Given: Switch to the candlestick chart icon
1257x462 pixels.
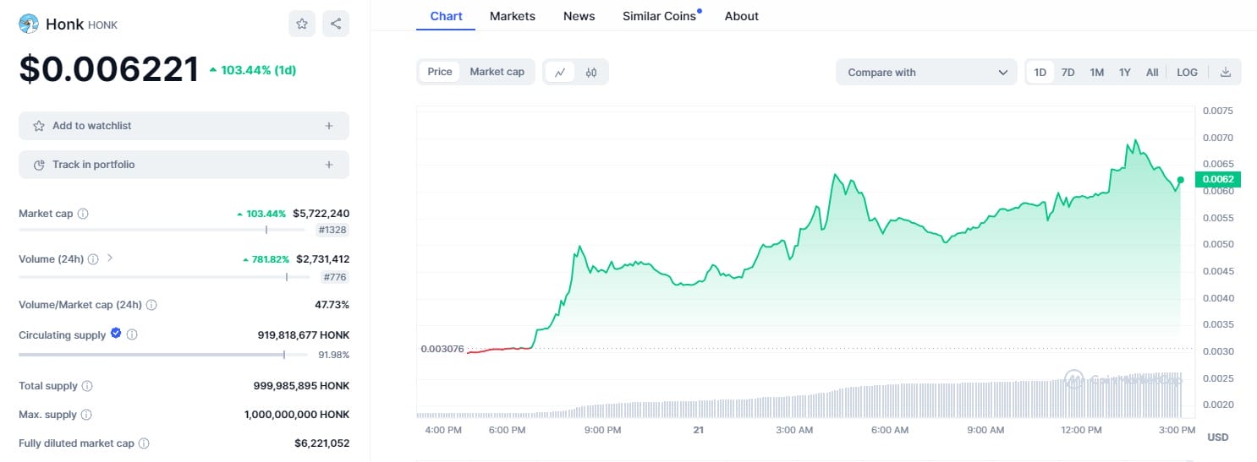Looking at the screenshot, I should click(591, 73).
